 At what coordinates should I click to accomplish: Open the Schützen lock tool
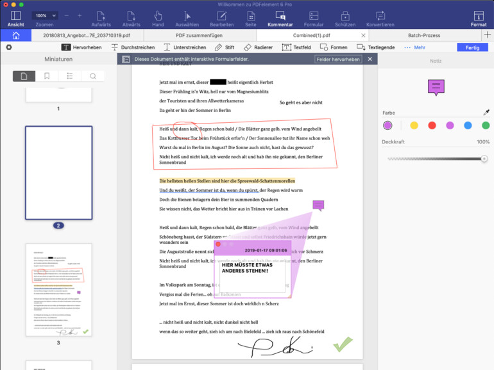(x=345, y=17)
